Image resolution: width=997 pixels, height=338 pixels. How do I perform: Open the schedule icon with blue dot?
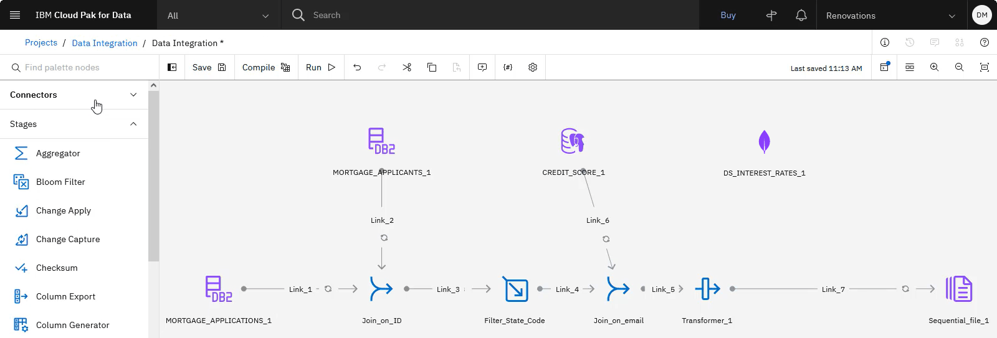click(x=885, y=67)
